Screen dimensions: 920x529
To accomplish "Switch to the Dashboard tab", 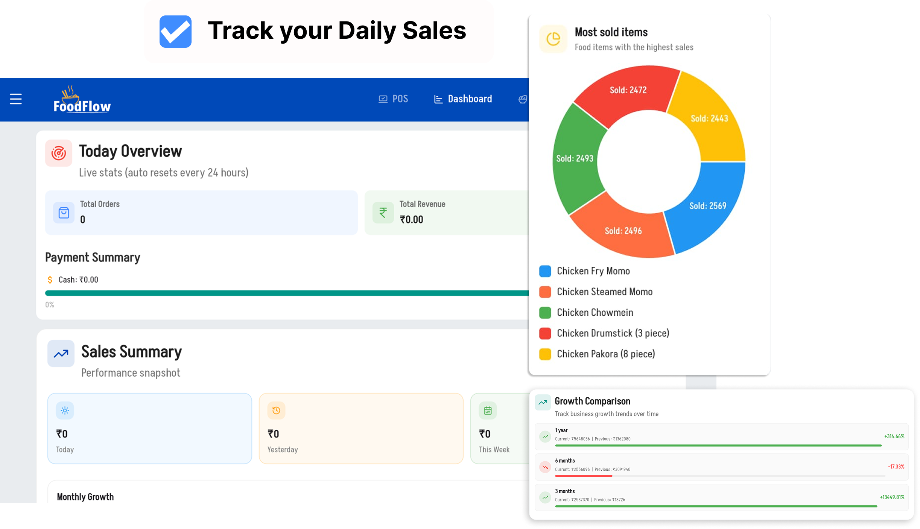I will tap(463, 99).
